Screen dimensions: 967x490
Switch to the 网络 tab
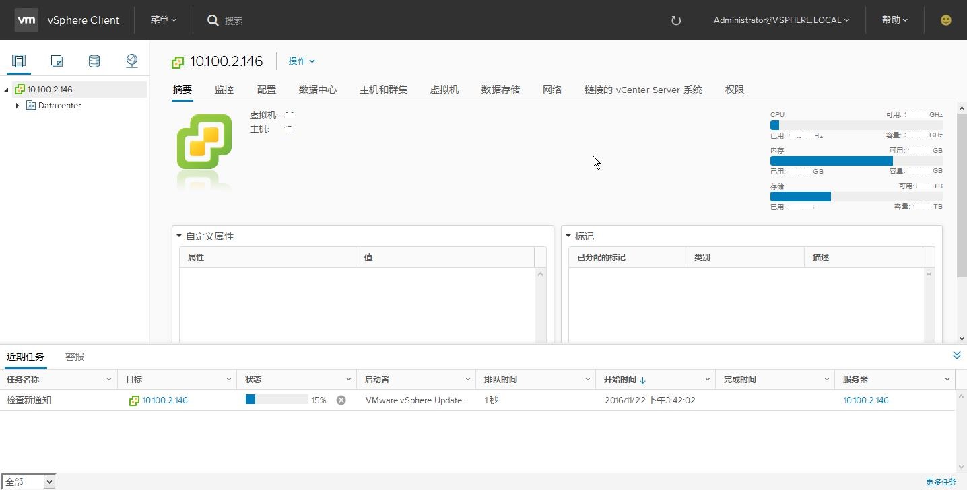[552, 90]
